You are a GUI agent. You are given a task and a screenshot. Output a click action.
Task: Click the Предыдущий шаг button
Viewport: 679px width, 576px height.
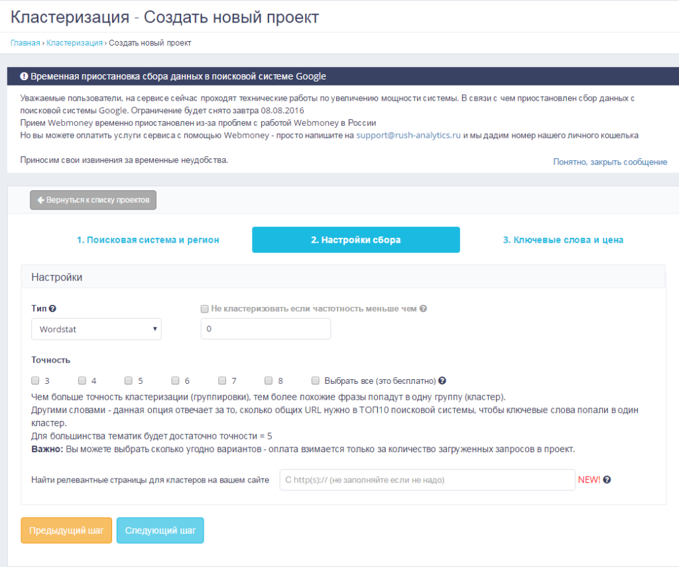[x=66, y=531]
